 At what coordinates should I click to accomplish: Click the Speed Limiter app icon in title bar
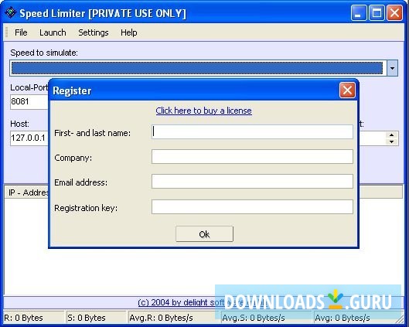11,12
